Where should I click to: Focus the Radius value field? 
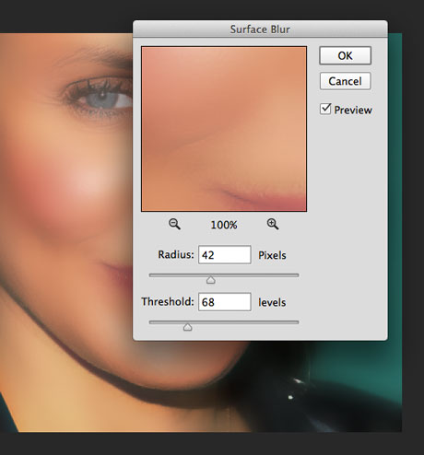(x=225, y=255)
